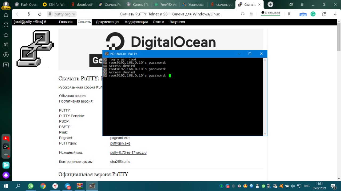Open Telegram from the taskbar
Image resolution: width=341 pixels, height=191 pixels.
tap(68, 186)
